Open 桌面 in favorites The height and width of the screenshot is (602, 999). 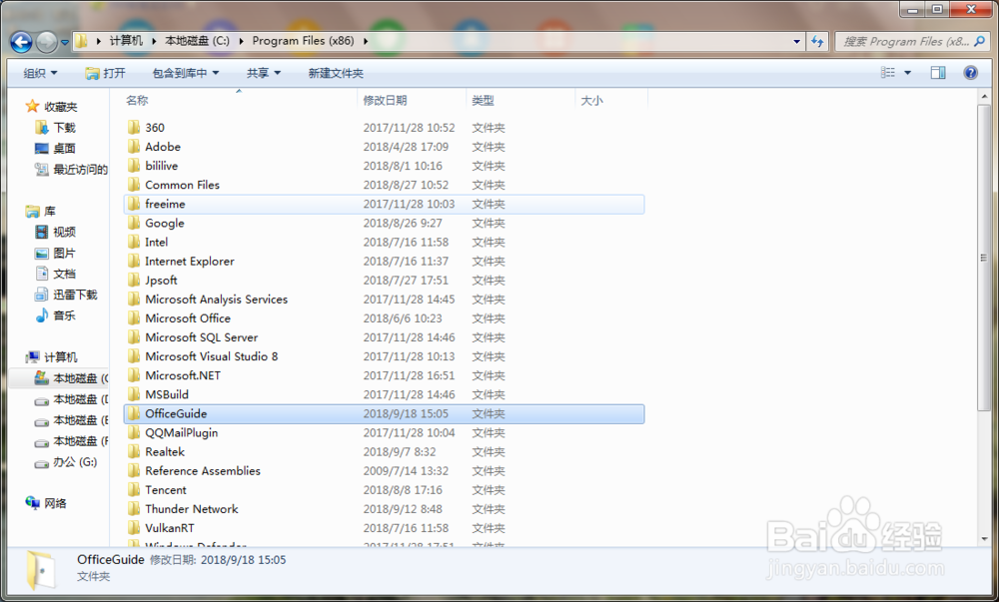tap(55, 149)
